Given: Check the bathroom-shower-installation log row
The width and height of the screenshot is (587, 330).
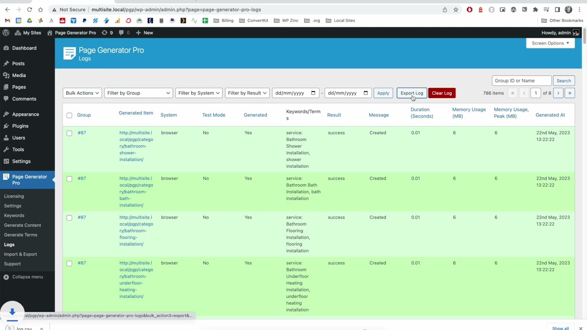Looking at the screenshot, I should coord(69,133).
